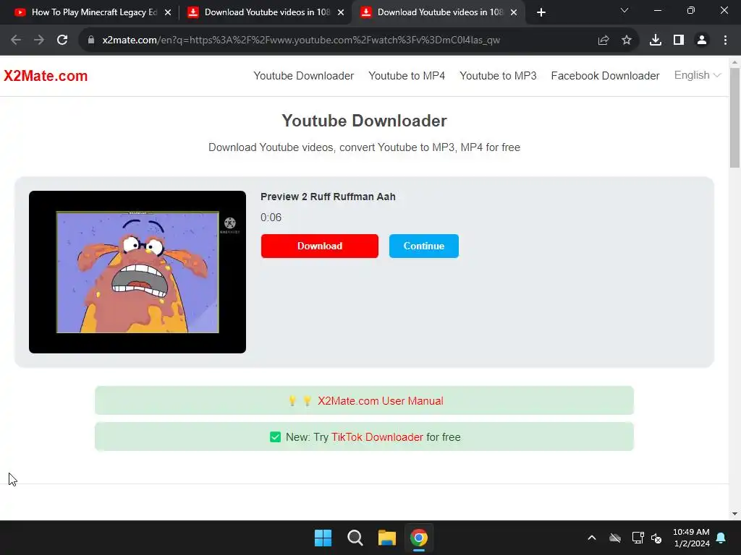Click the green checkmark icon beside New
Viewport: 741px width, 555px height.
pos(275,437)
